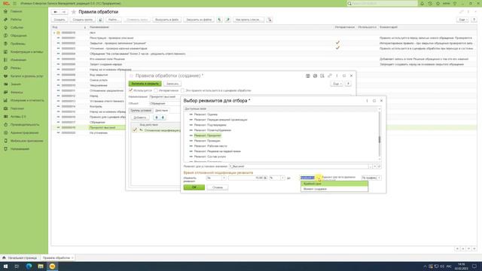Open the Еще dropdown in main list toolbar
Screen dimensions: 482x271
(462, 20)
